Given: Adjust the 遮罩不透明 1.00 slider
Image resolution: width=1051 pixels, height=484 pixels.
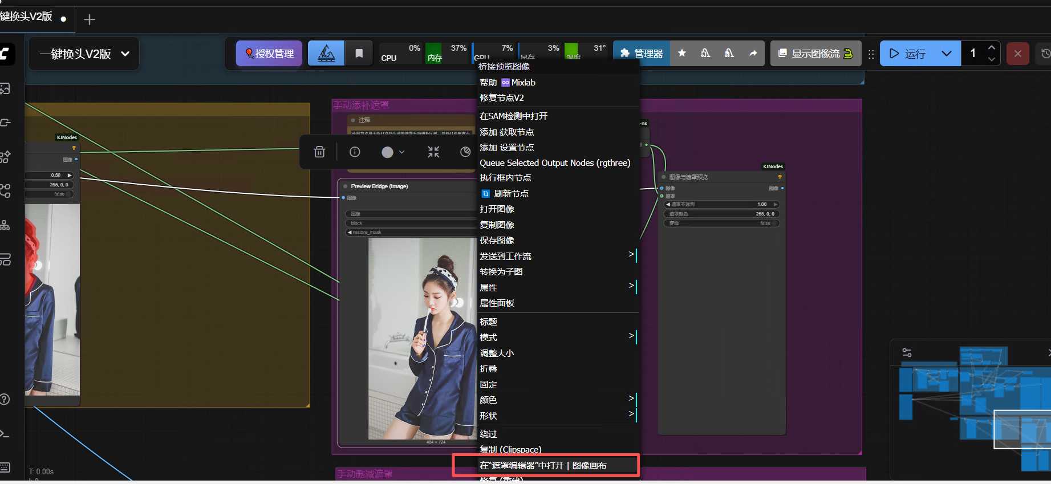Looking at the screenshot, I should coord(721,204).
